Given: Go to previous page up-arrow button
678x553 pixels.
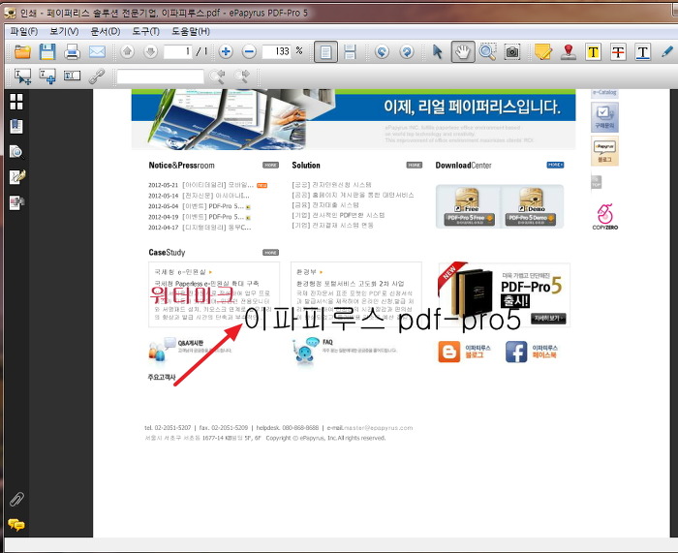Looking at the screenshot, I should pos(127,52).
